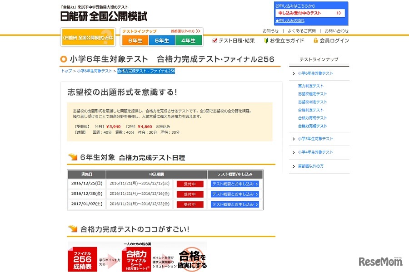Click the 日能研 全国公開模試 site logo
Screen dimensions: 409x272
(x=104, y=16)
